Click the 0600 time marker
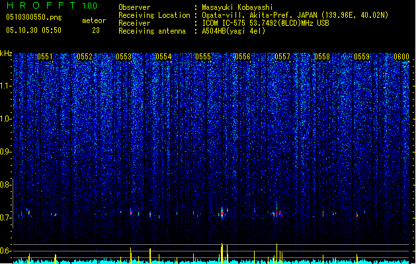 pos(401,57)
